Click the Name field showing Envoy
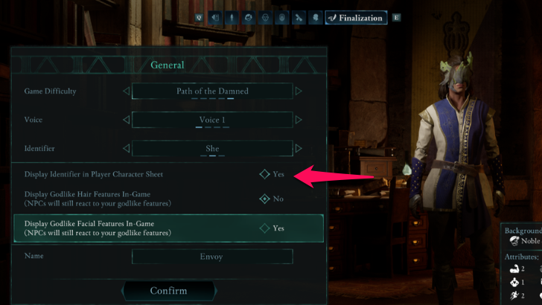Image resolution: width=542 pixels, height=305 pixels. click(212, 257)
